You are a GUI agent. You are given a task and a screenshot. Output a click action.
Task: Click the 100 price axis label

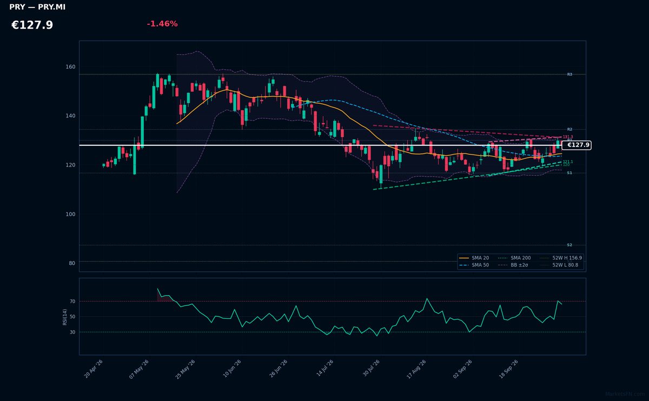tap(70, 215)
